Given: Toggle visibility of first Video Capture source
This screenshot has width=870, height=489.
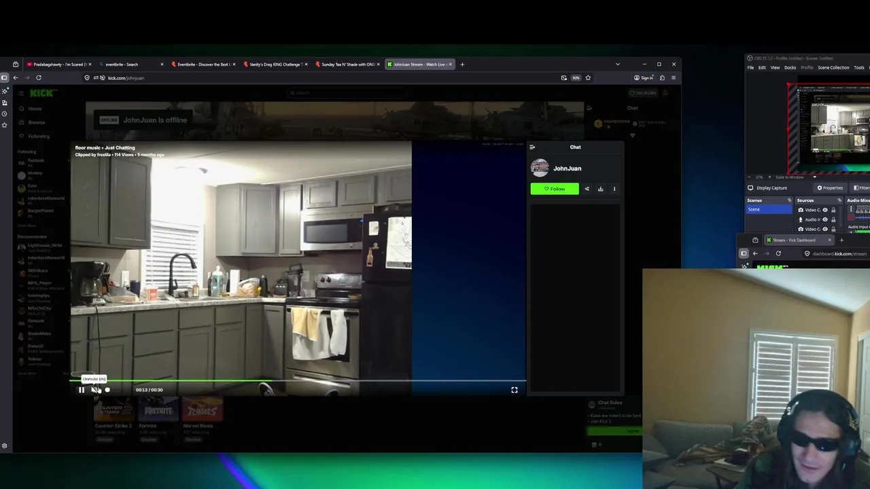Looking at the screenshot, I should 825,210.
